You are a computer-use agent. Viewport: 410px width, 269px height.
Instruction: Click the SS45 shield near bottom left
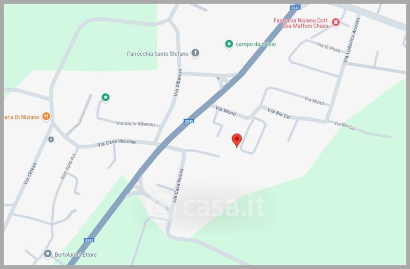89,240
